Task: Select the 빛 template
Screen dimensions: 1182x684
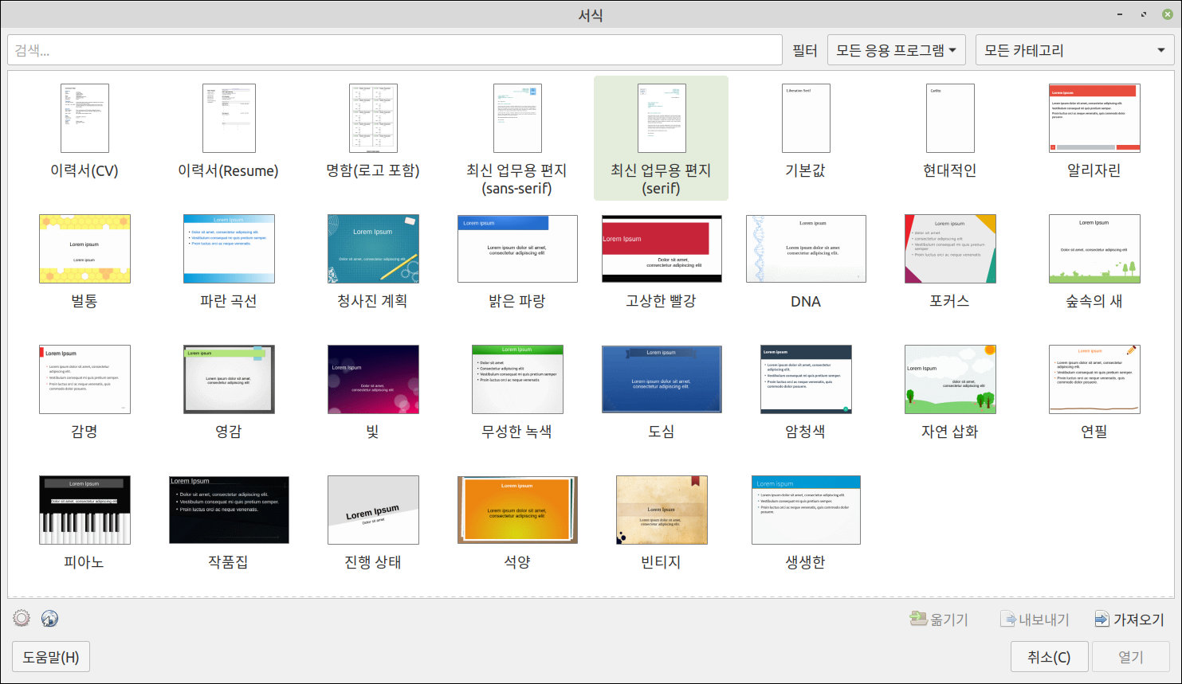Action: (373, 393)
